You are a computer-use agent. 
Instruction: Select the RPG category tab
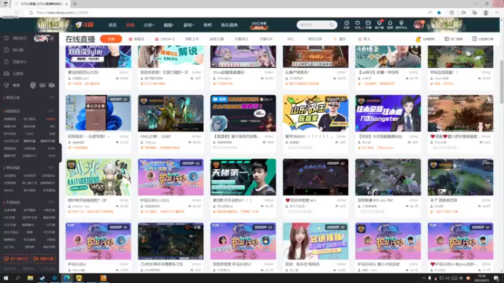(x=290, y=39)
